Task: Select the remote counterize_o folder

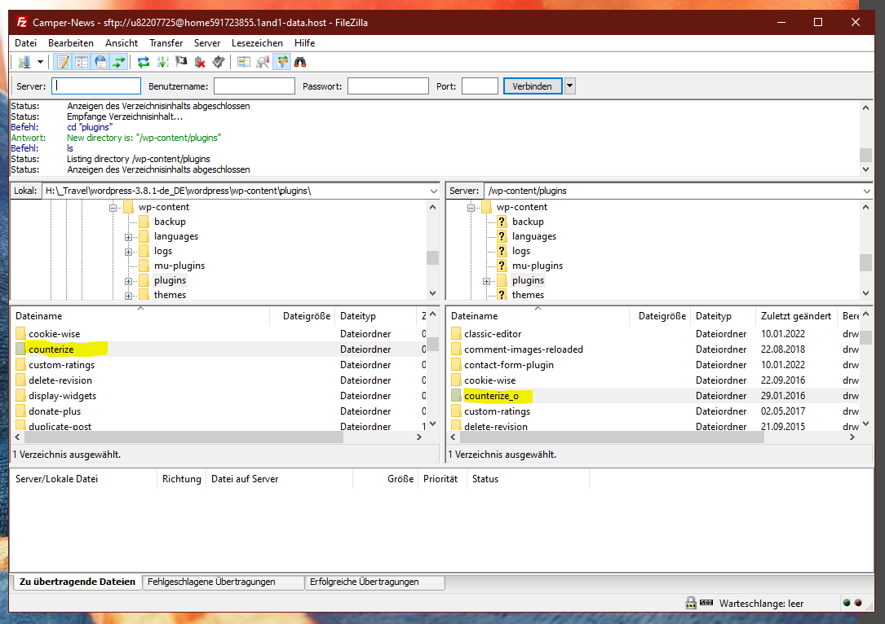Action: 490,396
